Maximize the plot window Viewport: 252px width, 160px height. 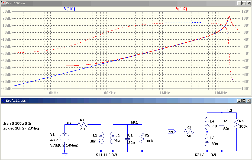point(244,3)
